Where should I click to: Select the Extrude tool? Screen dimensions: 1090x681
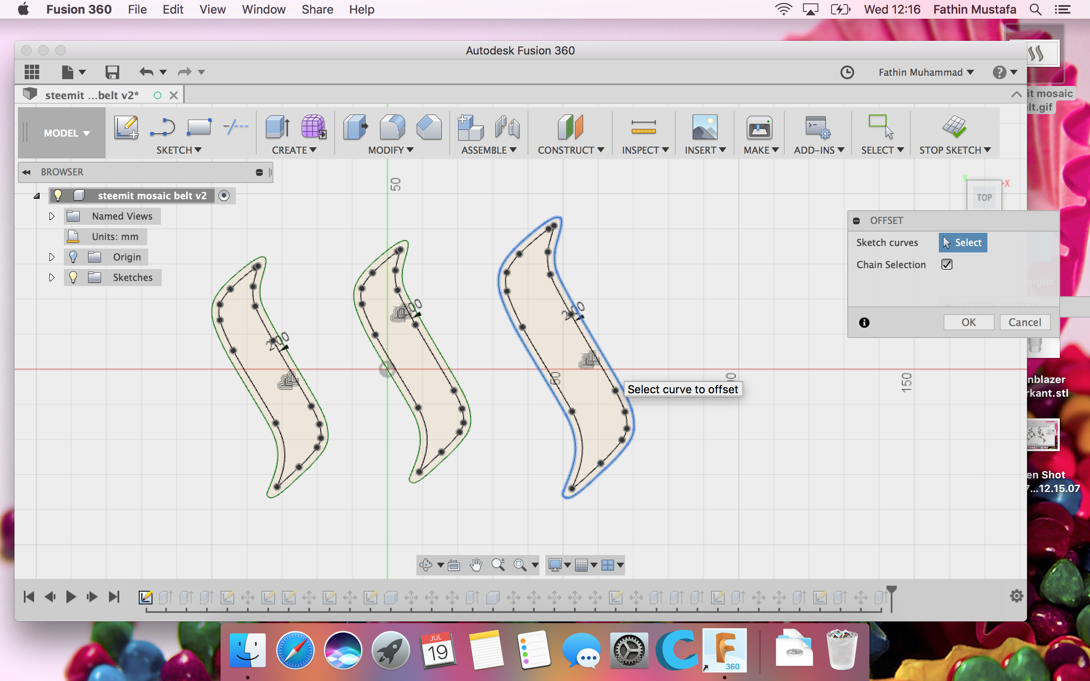pos(277,127)
